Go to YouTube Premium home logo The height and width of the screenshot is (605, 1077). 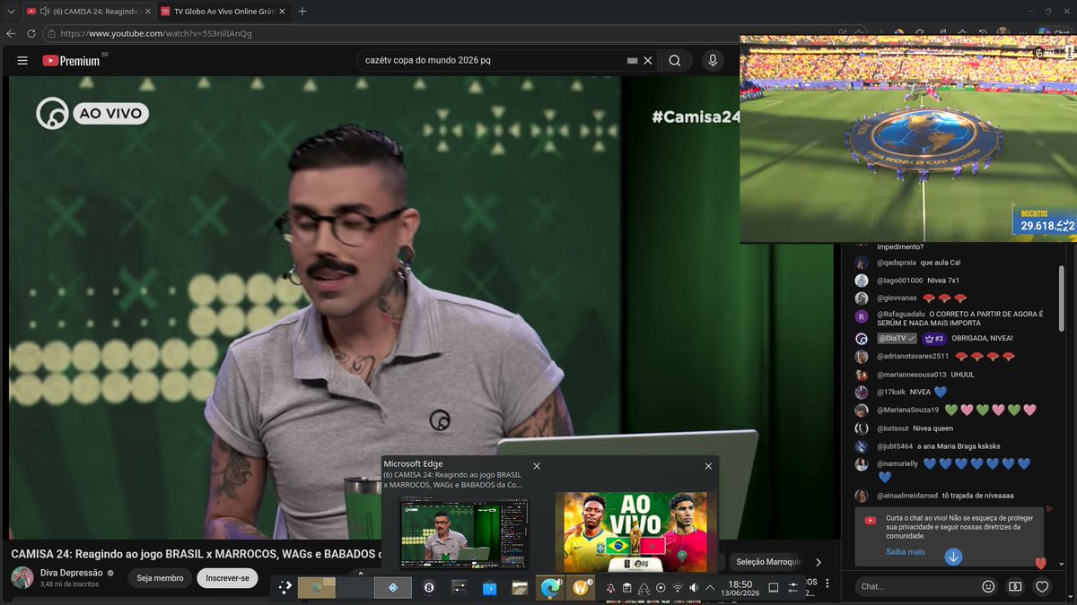coord(71,60)
